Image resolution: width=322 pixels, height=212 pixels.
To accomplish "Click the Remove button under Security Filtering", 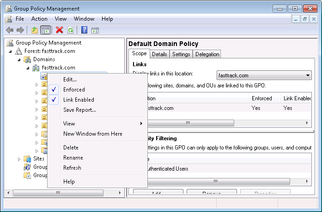I will pos(212,192).
